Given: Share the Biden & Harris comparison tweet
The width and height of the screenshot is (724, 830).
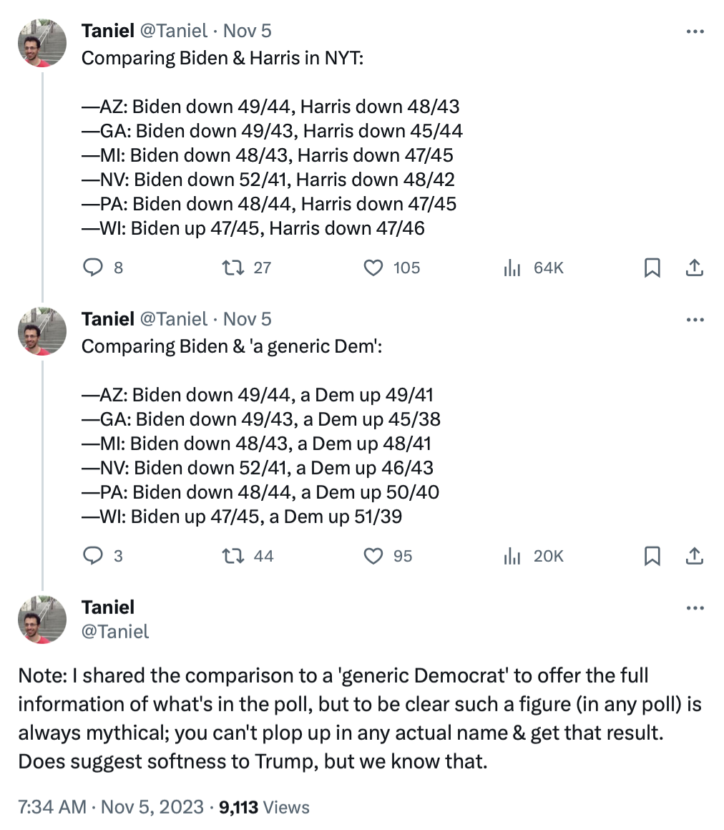Looking at the screenshot, I should click(x=694, y=268).
